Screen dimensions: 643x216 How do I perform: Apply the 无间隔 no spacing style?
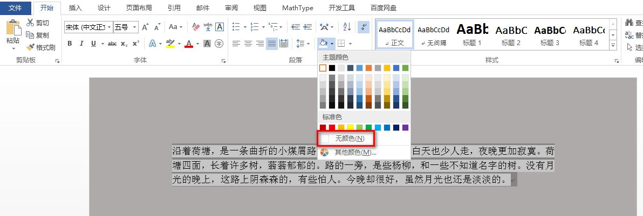click(434, 34)
